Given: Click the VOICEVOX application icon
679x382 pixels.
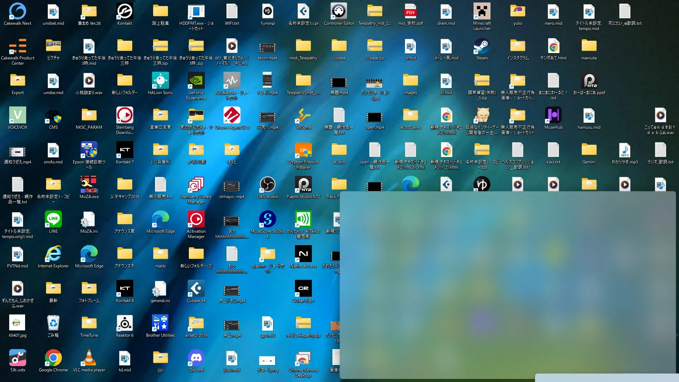Looking at the screenshot, I should pos(17,116).
